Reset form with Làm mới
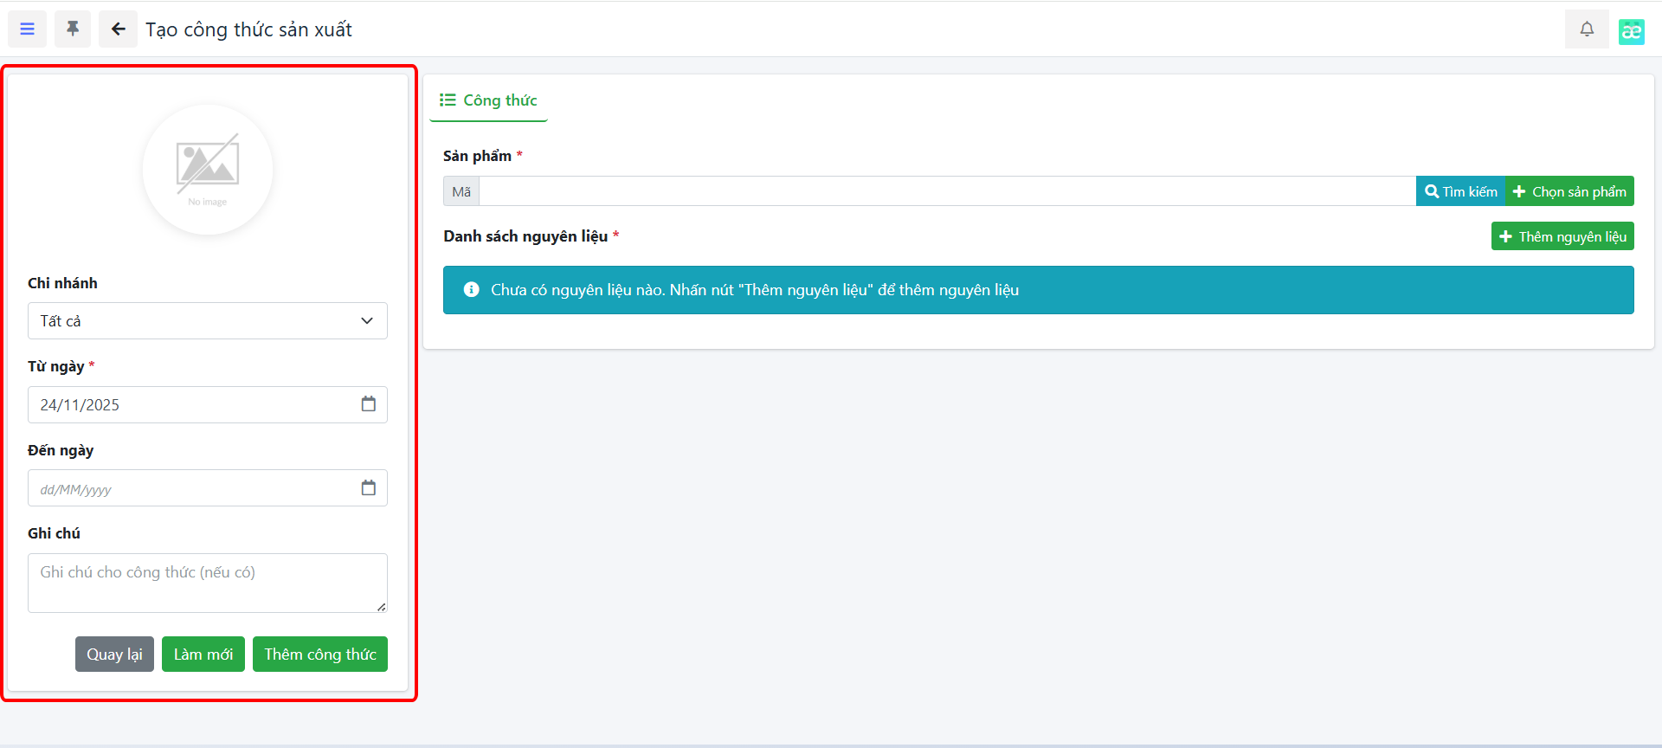 203,654
